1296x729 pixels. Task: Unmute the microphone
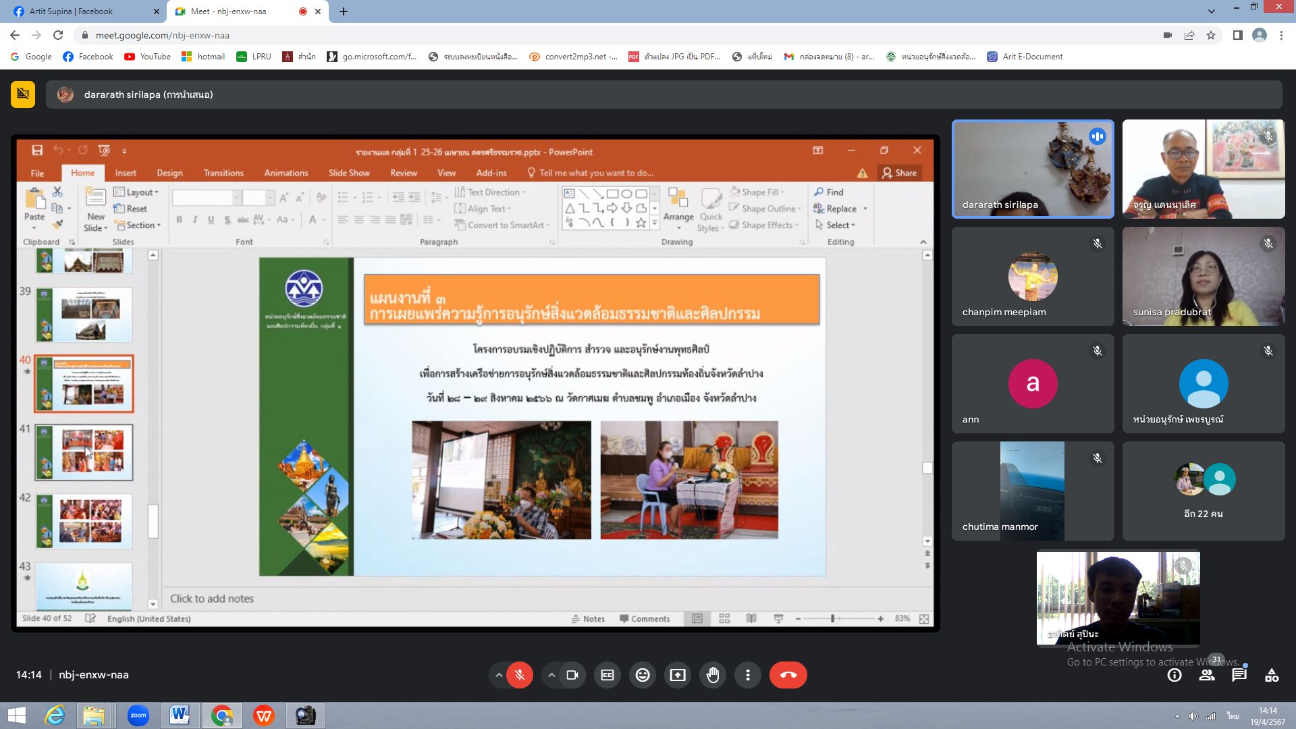[520, 675]
